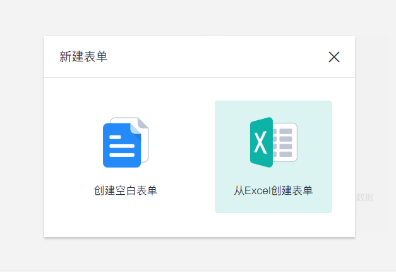Close the 新建表单 dialog

(x=334, y=57)
